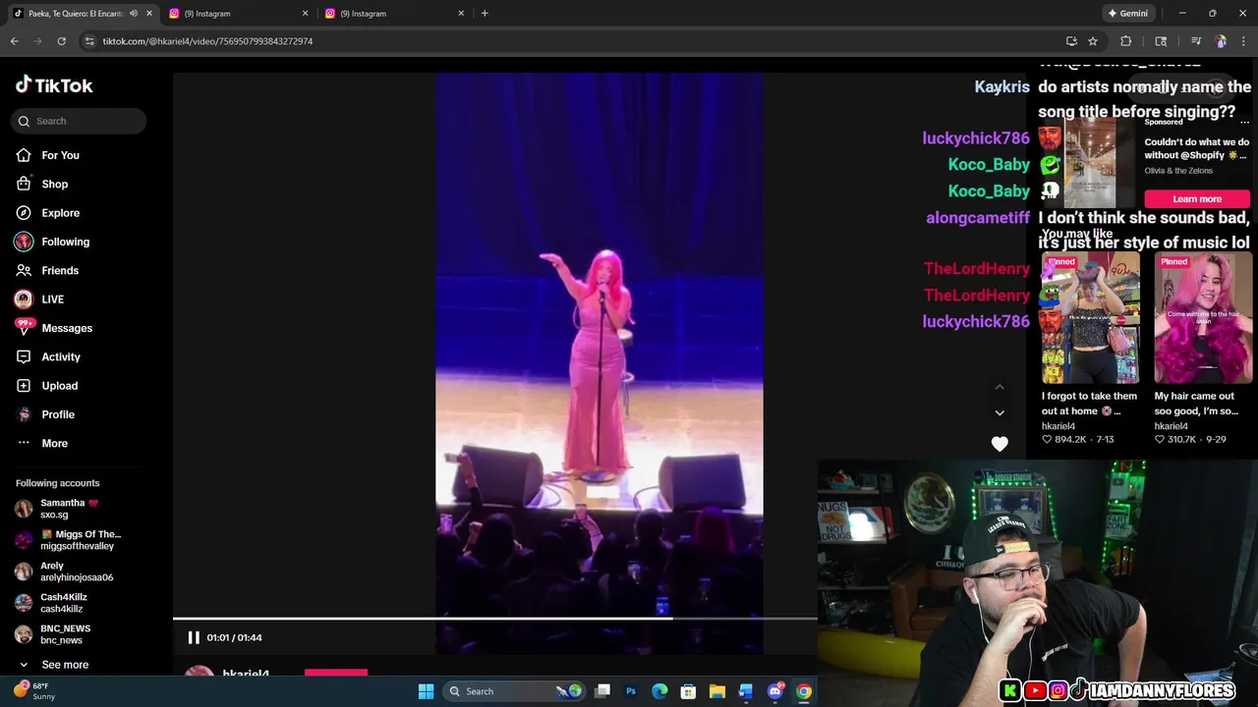This screenshot has height=707, width=1258.
Task: Click Learn more on Shopify ad
Action: point(1197,198)
